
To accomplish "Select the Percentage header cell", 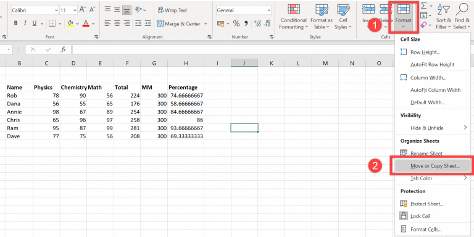I will point(186,88).
